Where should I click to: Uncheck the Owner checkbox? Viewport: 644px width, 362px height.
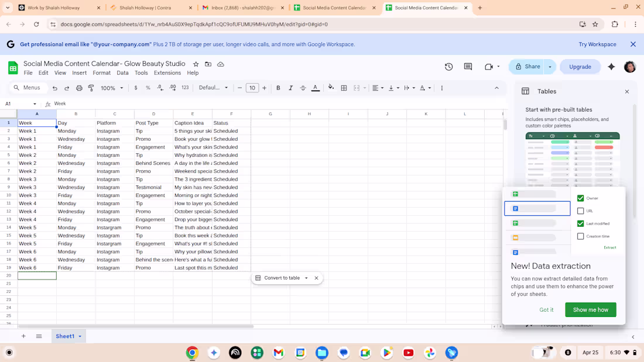(580, 198)
